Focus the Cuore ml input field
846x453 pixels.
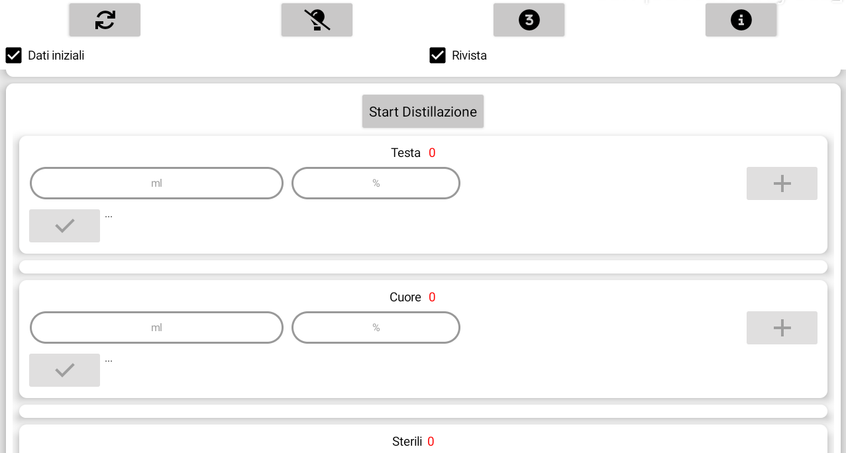[x=156, y=327]
